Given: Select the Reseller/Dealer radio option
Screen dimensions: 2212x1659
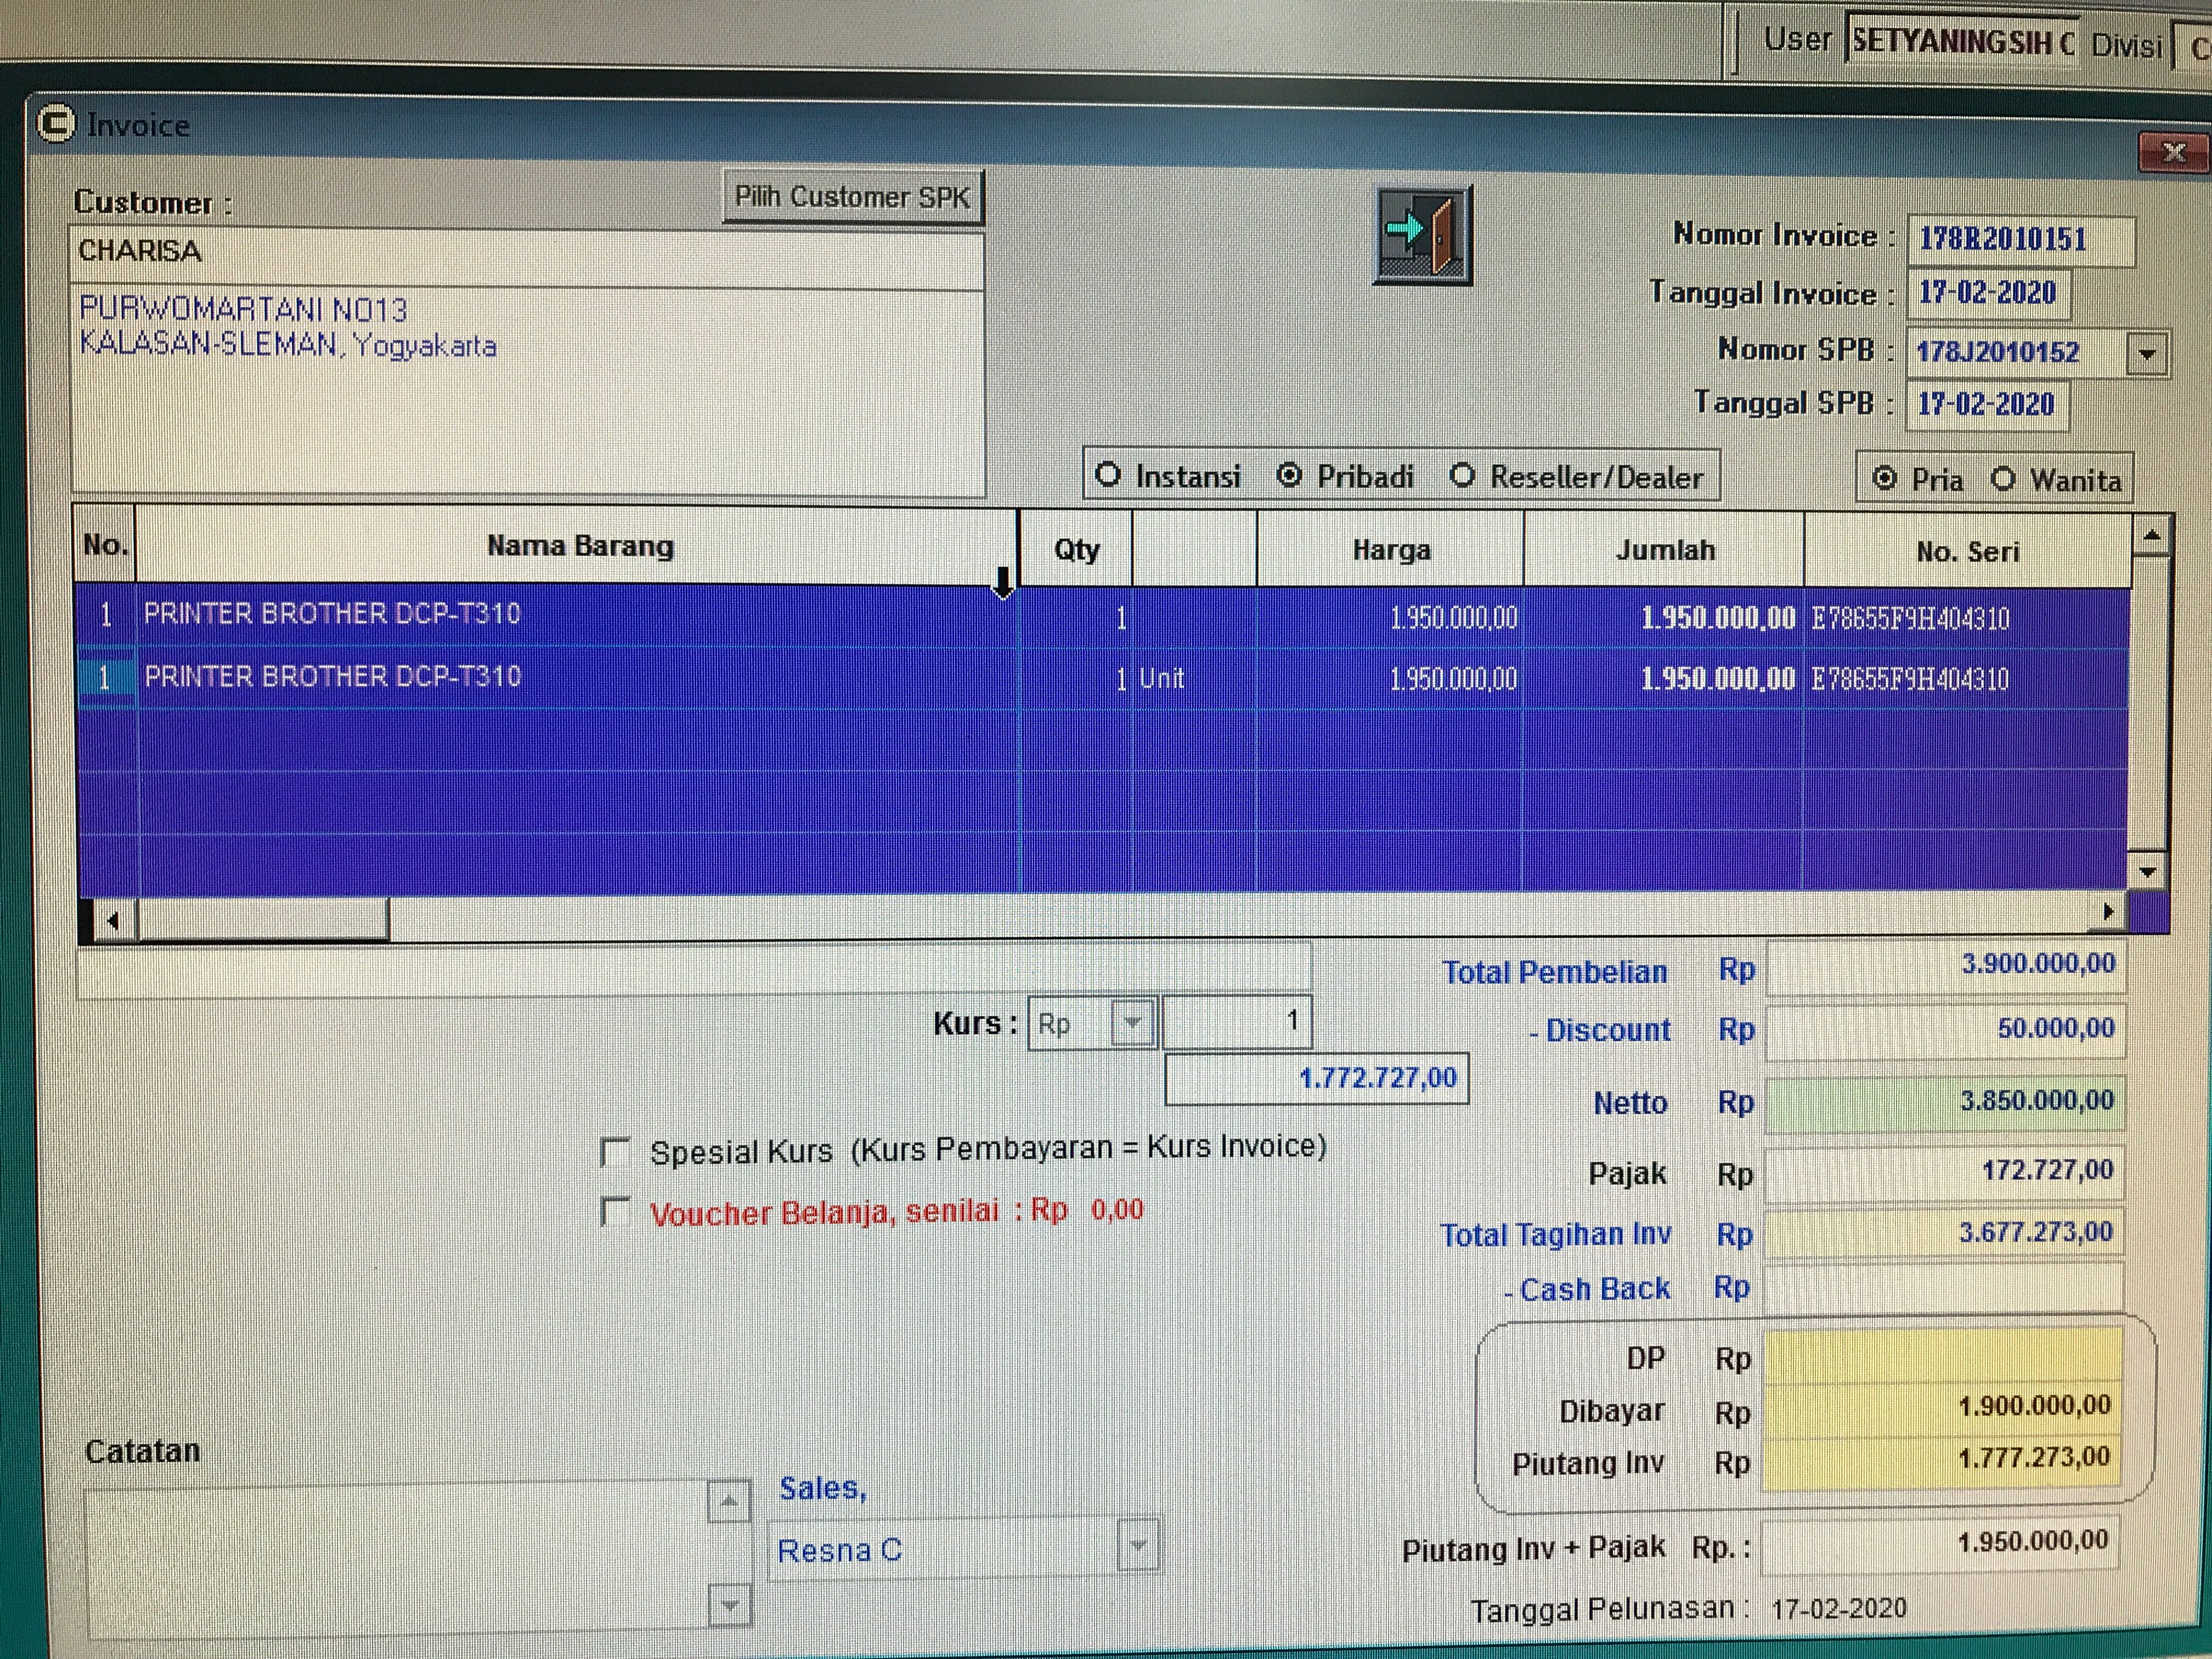Looking at the screenshot, I should [x=1462, y=476].
